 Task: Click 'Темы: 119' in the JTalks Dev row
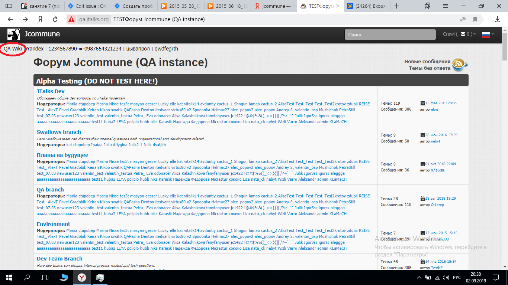click(x=390, y=103)
